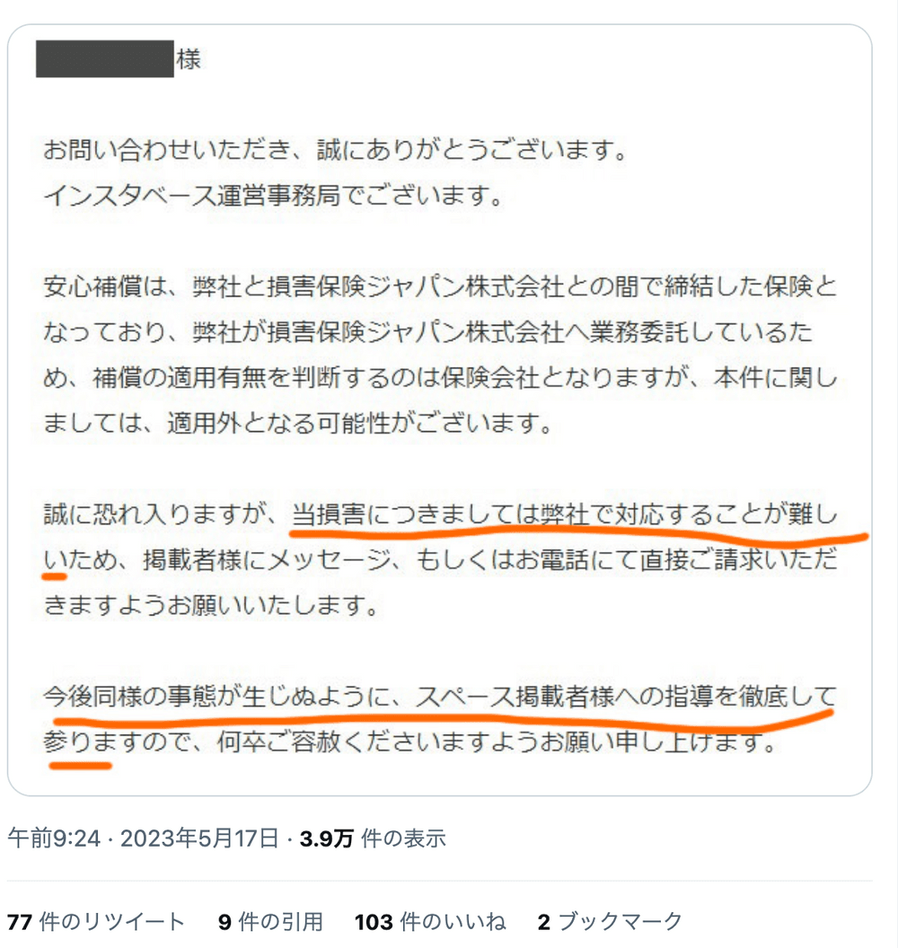Open the 77 件のリツイート list
Image resolution: width=898 pixels, height=948 pixels.
[95, 921]
